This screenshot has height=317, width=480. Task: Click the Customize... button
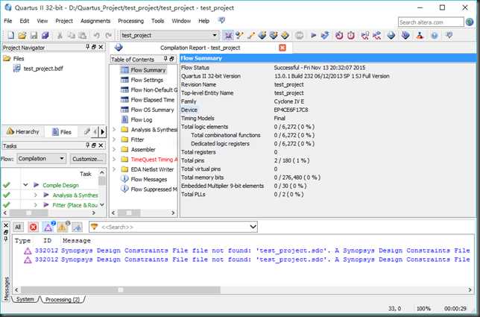(x=87, y=159)
